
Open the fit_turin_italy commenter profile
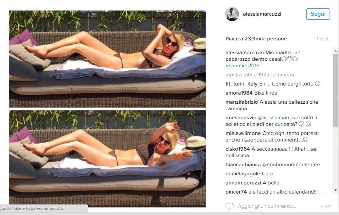click(x=242, y=84)
